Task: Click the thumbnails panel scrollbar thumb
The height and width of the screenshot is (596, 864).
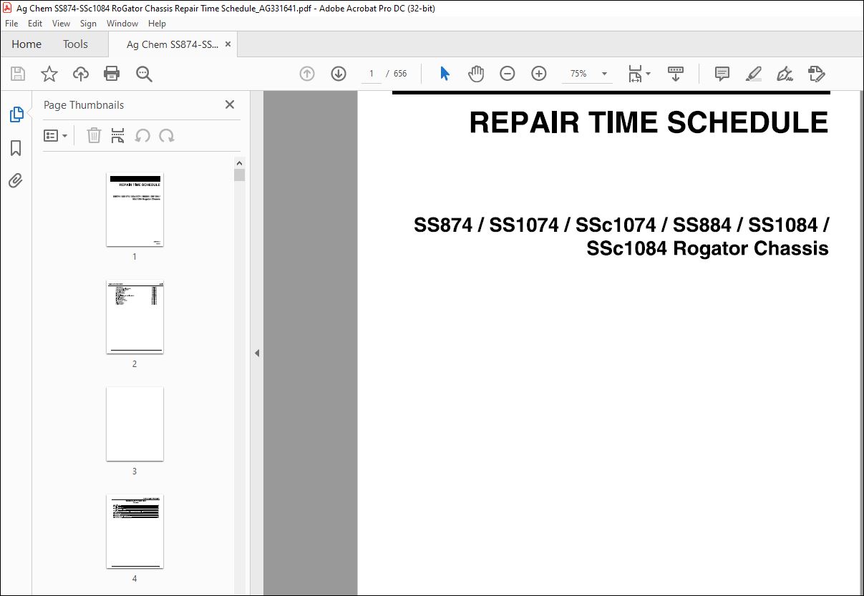Action: [239, 175]
